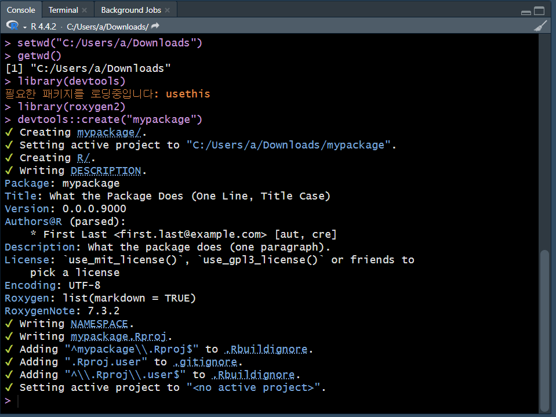The width and height of the screenshot is (556, 417).
Task: Click the console input prompt line
Action: pyautogui.click(x=270, y=401)
